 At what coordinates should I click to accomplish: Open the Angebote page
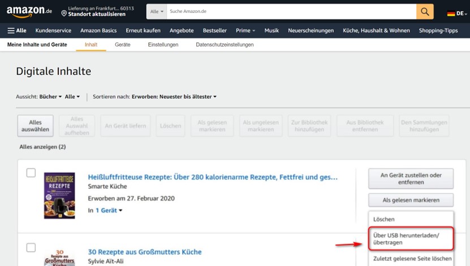tap(182, 30)
